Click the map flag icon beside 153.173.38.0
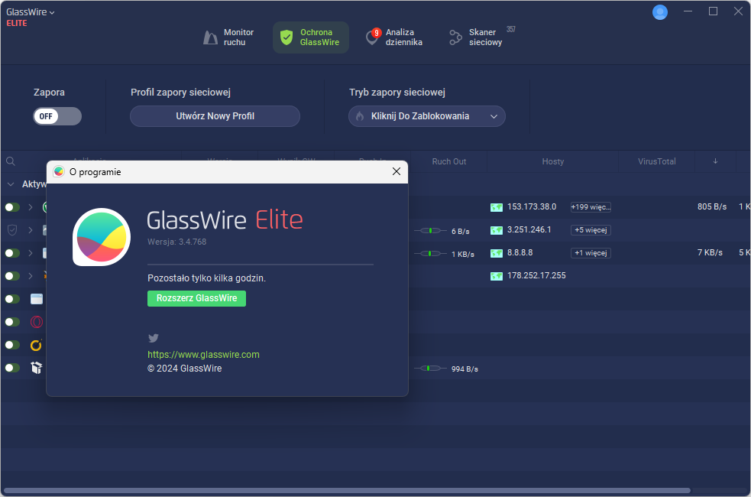This screenshot has width=751, height=497. coord(497,207)
